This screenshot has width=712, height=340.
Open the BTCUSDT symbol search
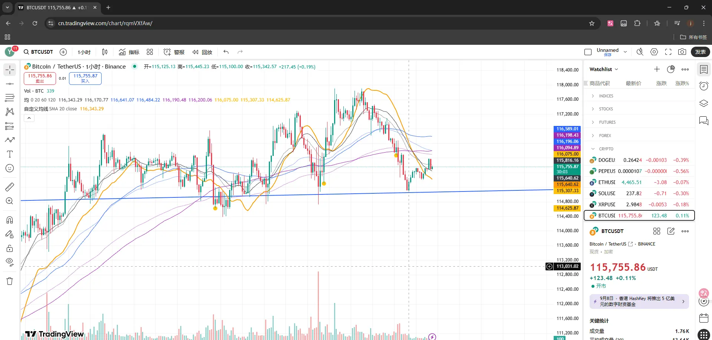39,52
